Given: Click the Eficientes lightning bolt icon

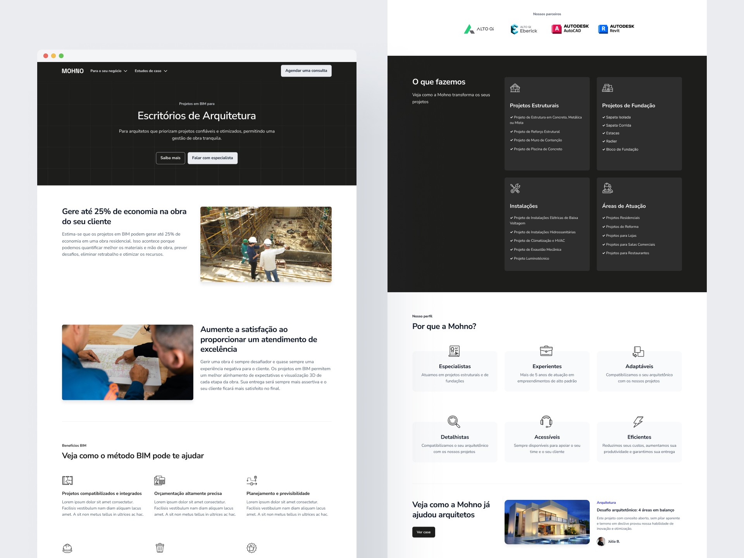Looking at the screenshot, I should pyautogui.click(x=638, y=422).
